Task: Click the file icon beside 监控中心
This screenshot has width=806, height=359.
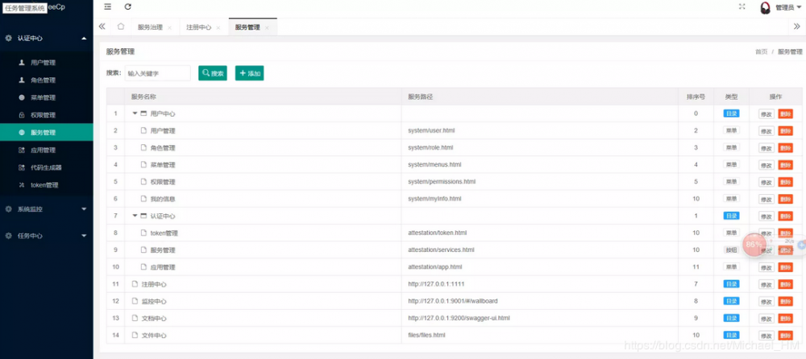Action: 135,301
